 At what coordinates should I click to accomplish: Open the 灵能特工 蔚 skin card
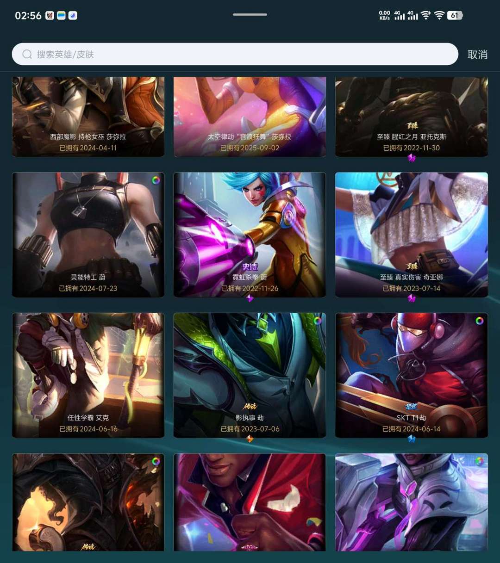point(88,235)
